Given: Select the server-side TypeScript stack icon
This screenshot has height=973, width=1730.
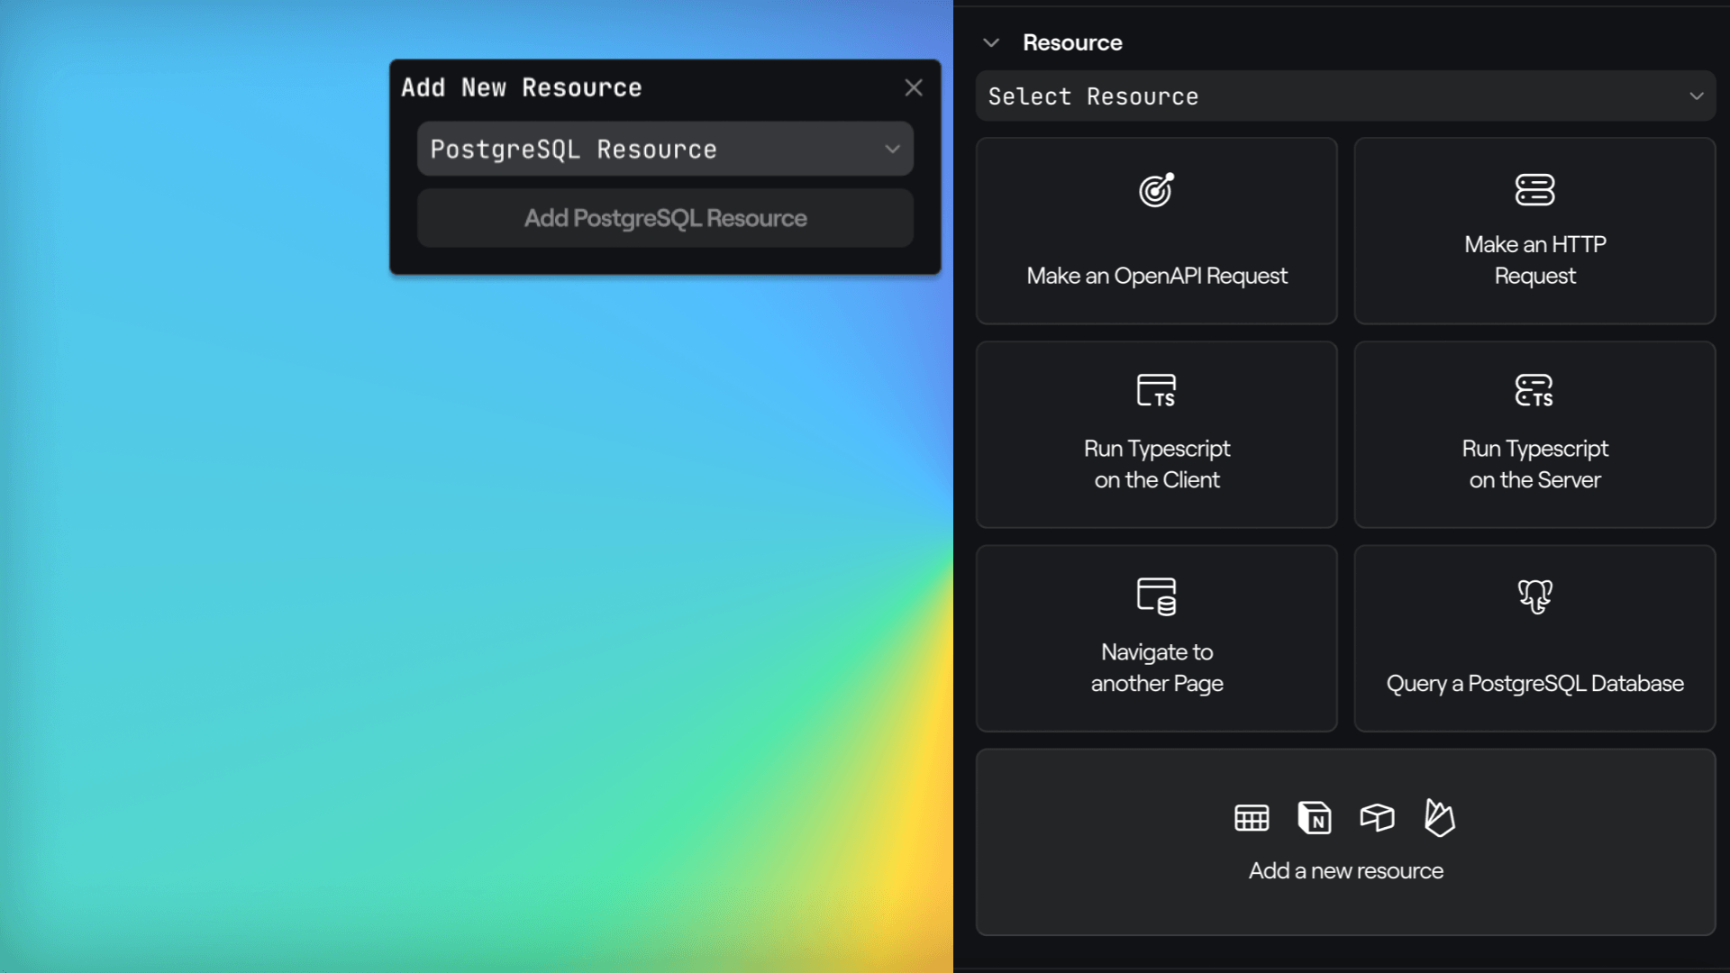Looking at the screenshot, I should (x=1534, y=390).
